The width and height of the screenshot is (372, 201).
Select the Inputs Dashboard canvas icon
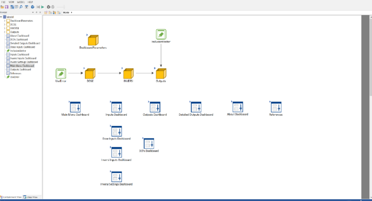click(x=116, y=107)
